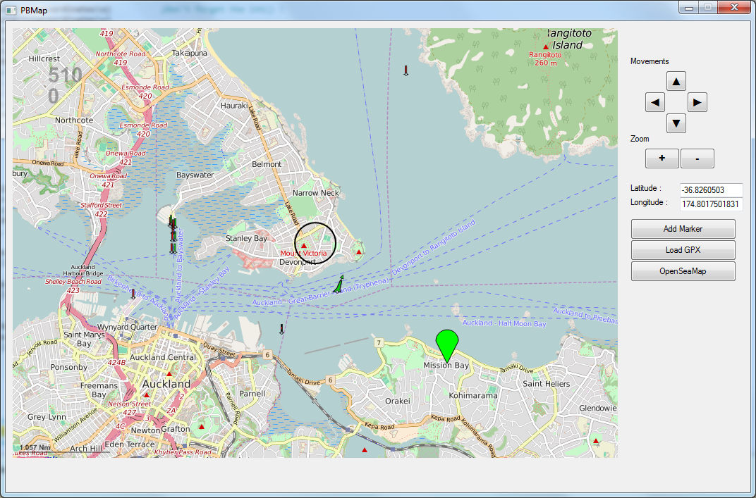
Task: Select the green sailboat icon near Devonport
Action: tap(339, 285)
